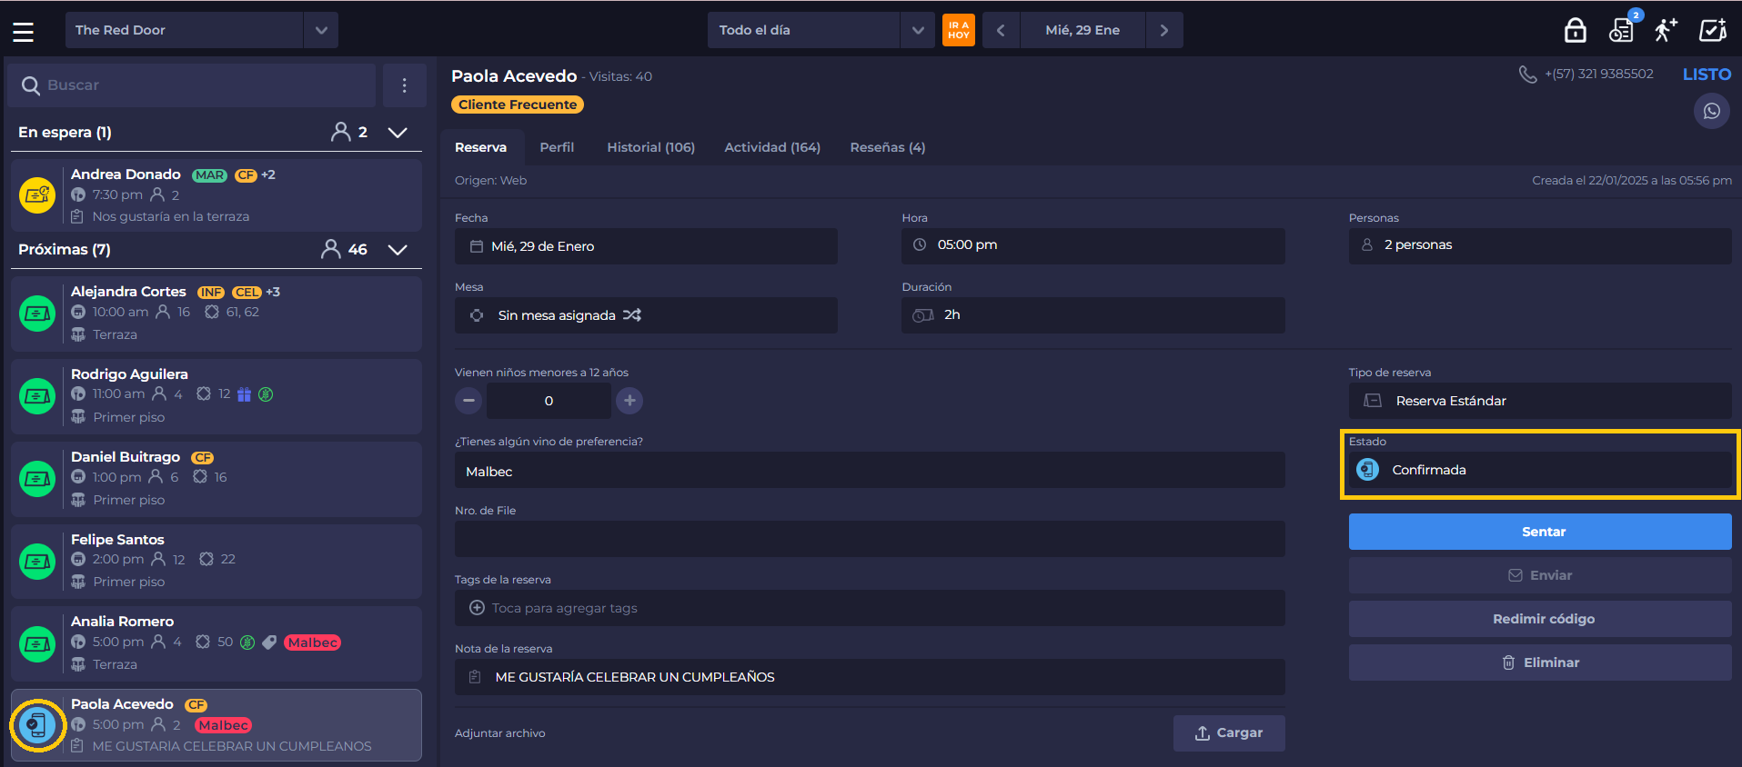Increase children count with plus button
Viewport: 1742px width, 767px height.
(629, 401)
